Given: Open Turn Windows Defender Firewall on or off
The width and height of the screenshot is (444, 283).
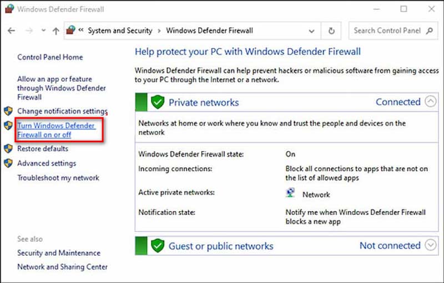Looking at the screenshot, I should click(57, 130).
